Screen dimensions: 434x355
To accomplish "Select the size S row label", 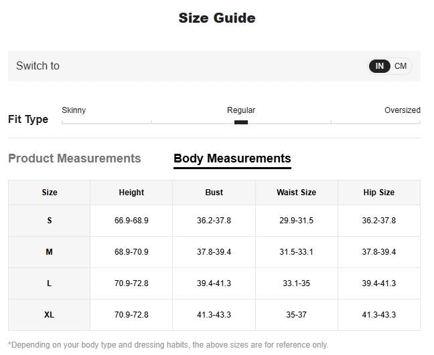I will pos(50,221).
